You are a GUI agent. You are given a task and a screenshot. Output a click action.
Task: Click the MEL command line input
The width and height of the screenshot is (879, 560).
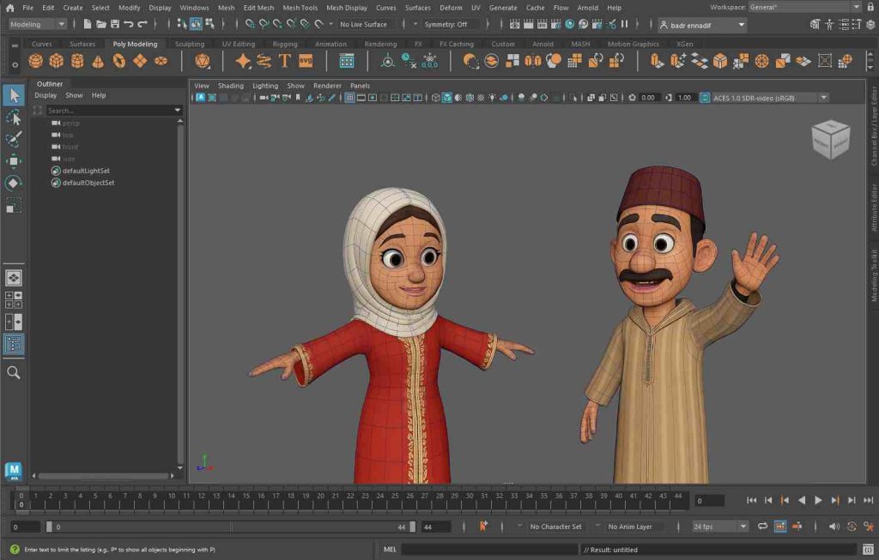pos(489,550)
